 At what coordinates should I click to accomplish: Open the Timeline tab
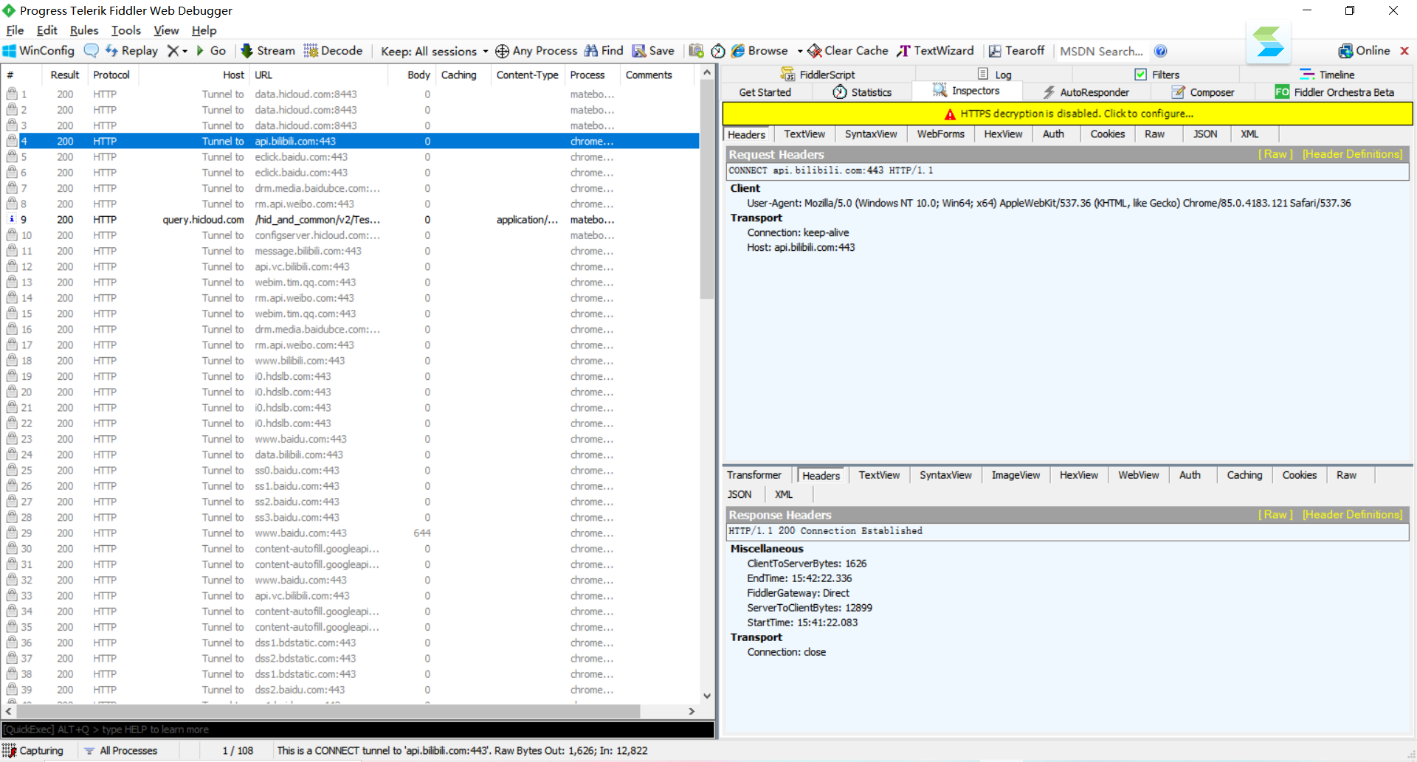click(x=1327, y=75)
